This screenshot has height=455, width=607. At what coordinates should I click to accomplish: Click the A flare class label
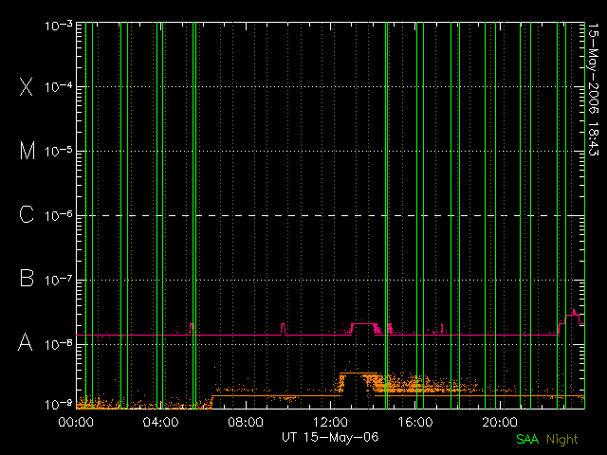coord(26,342)
